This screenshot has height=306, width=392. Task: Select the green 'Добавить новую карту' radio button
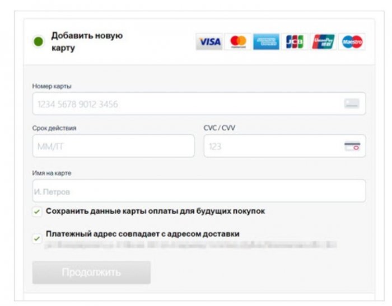coord(38,42)
